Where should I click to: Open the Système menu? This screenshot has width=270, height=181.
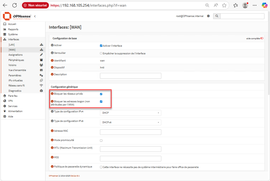[13, 34]
